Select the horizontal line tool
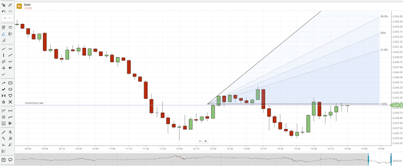 10,49
